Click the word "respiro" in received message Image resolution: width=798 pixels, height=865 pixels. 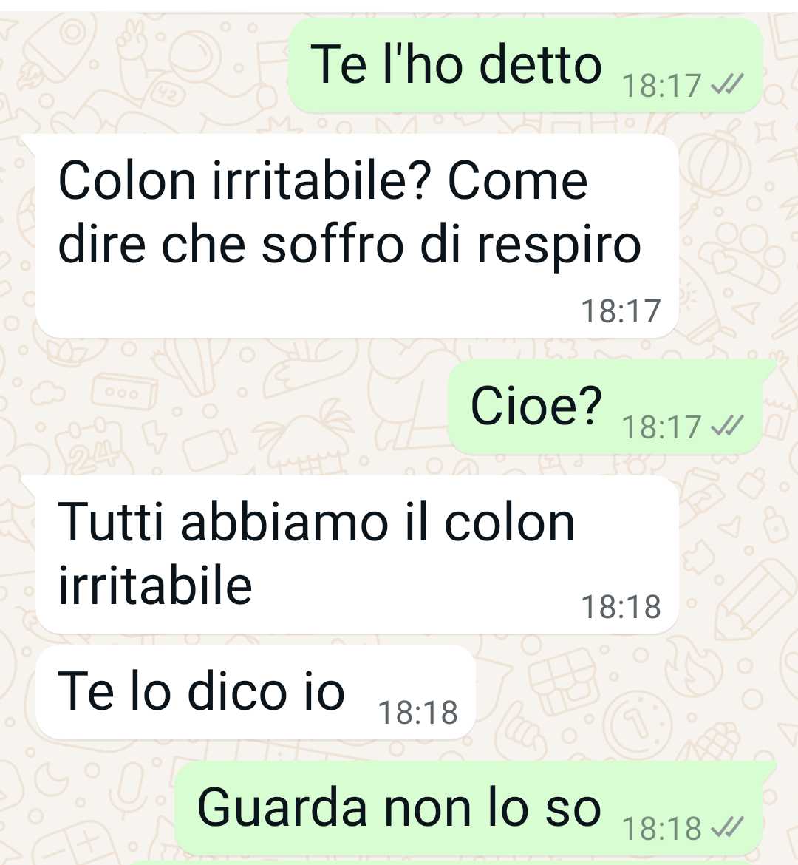(559, 247)
